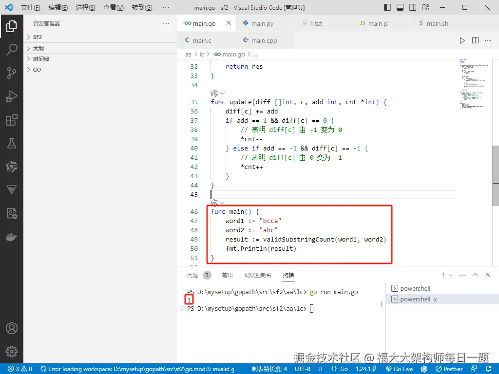The width and height of the screenshot is (499, 374).
Task: Click the Go Live status button
Action: (x=400, y=369)
